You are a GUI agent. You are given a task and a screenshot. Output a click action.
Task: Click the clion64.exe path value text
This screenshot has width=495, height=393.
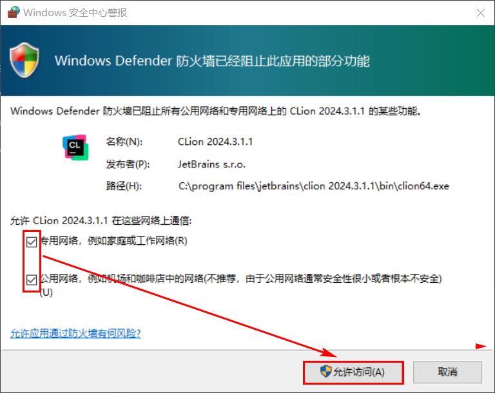pyautogui.click(x=313, y=186)
